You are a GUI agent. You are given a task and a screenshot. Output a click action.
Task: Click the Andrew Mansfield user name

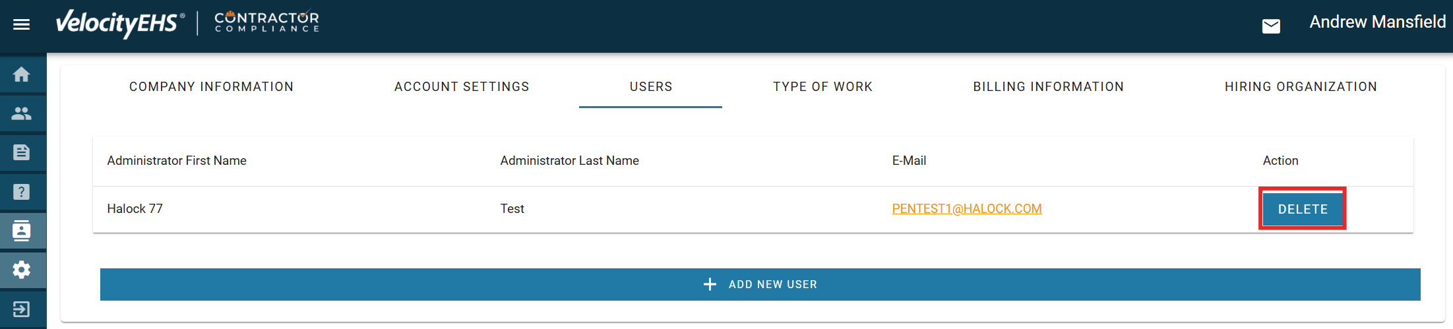click(x=1377, y=22)
